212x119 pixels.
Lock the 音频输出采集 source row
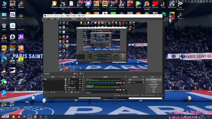82,88
